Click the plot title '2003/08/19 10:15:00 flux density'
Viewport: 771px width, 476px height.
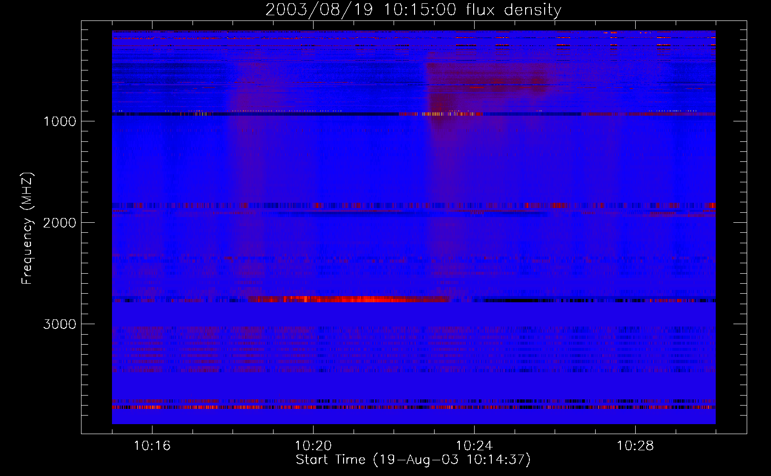point(413,10)
